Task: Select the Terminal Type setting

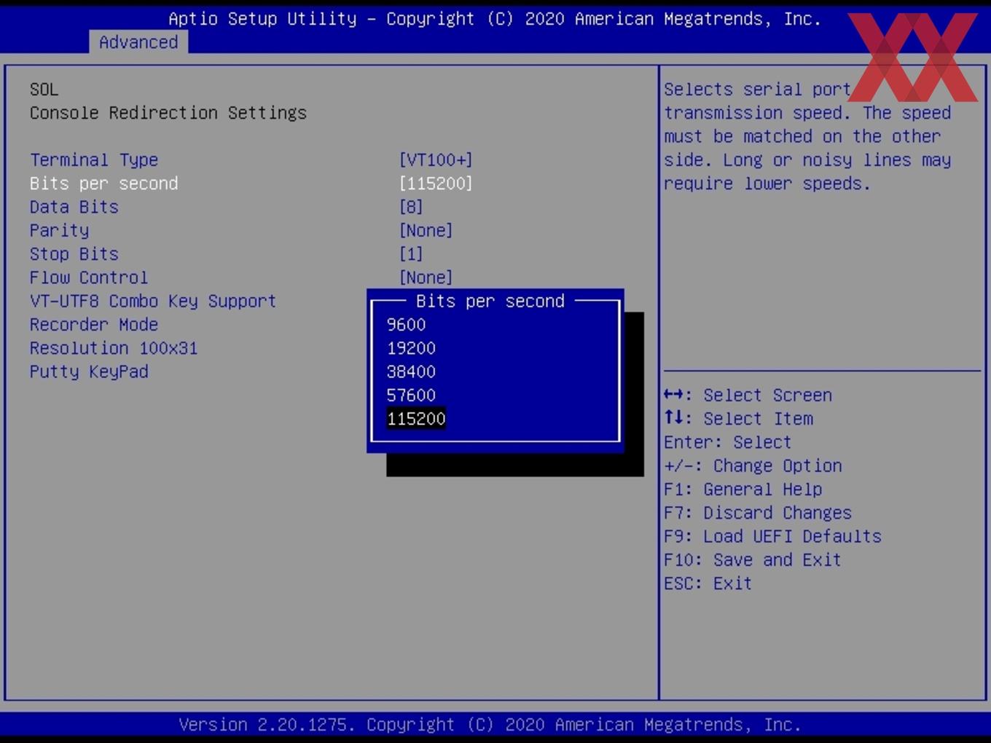Action: [94, 160]
